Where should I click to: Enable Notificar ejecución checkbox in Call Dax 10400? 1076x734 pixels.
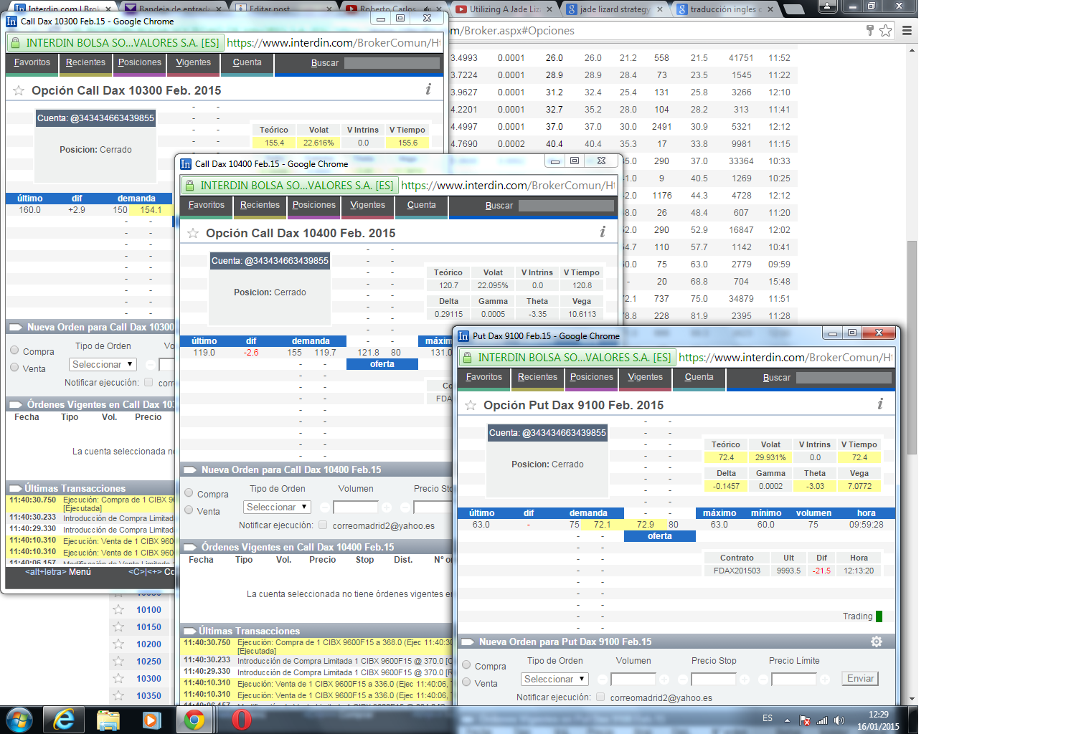(x=323, y=525)
